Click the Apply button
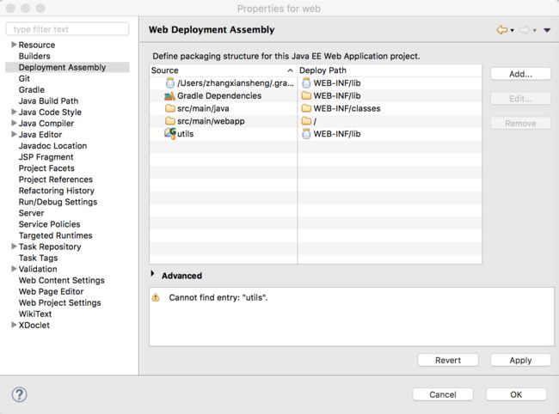559x414 pixels. click(x=520, y=360)
